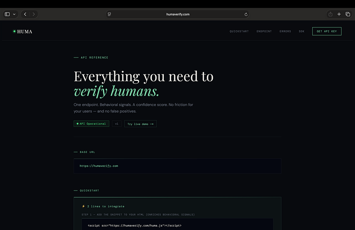Screen dimensions: 355x230
Task: Click the Step 1 add snippet instruction
Action: click(138, 215)
